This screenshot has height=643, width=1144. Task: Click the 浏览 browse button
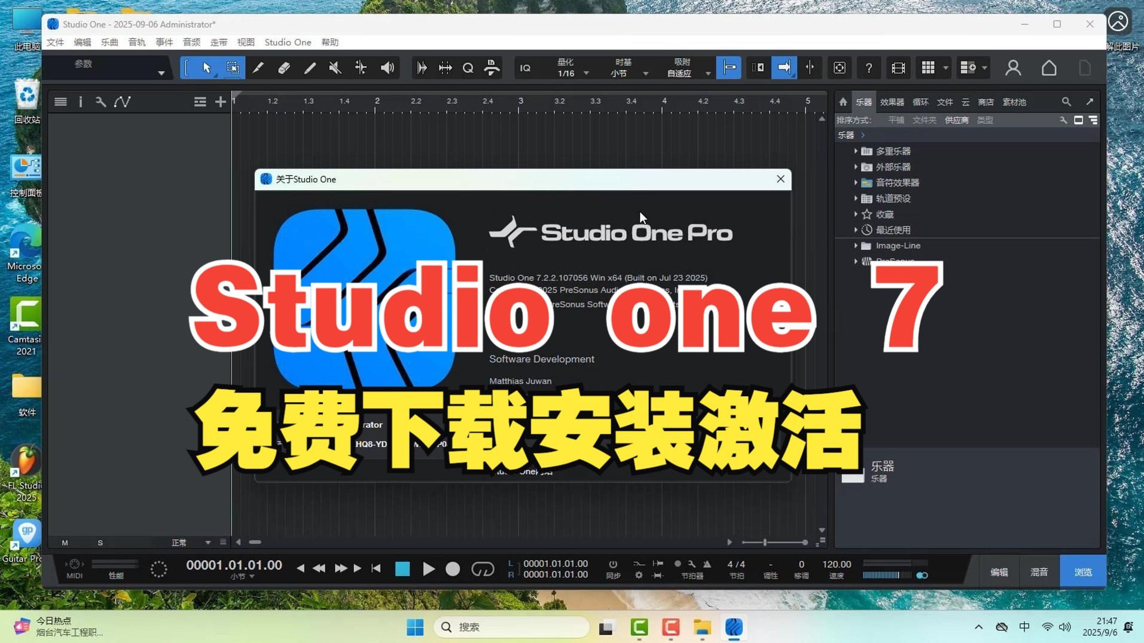(1083, 572)
